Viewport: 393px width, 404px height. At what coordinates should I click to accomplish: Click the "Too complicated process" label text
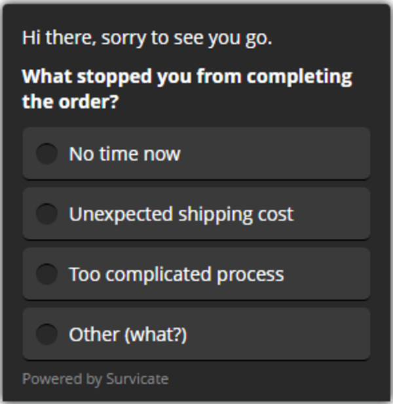(x=177, y=275)
